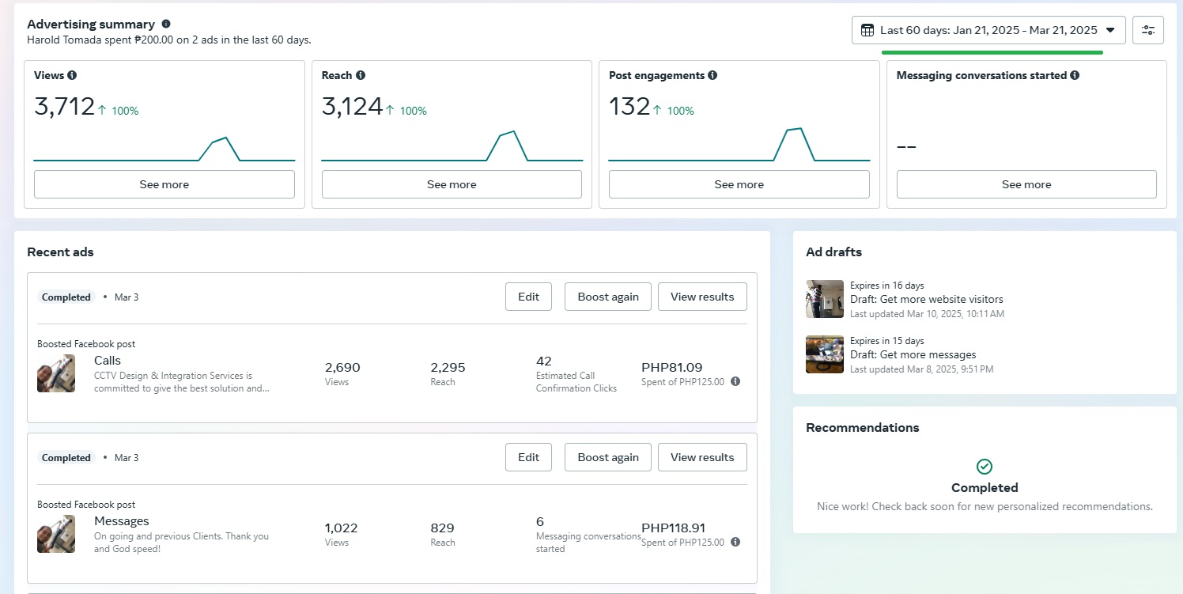Click the CCTV Design & Integration Services description
1183x594 pixels.
click(182, 382)
